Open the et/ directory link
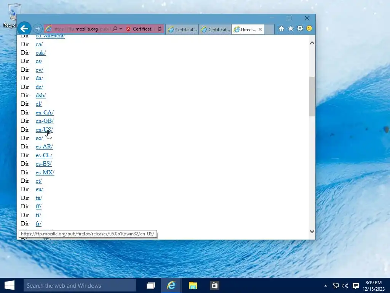Image resolution: width=390 pixels, height=293 pixels. pos(38,181)
